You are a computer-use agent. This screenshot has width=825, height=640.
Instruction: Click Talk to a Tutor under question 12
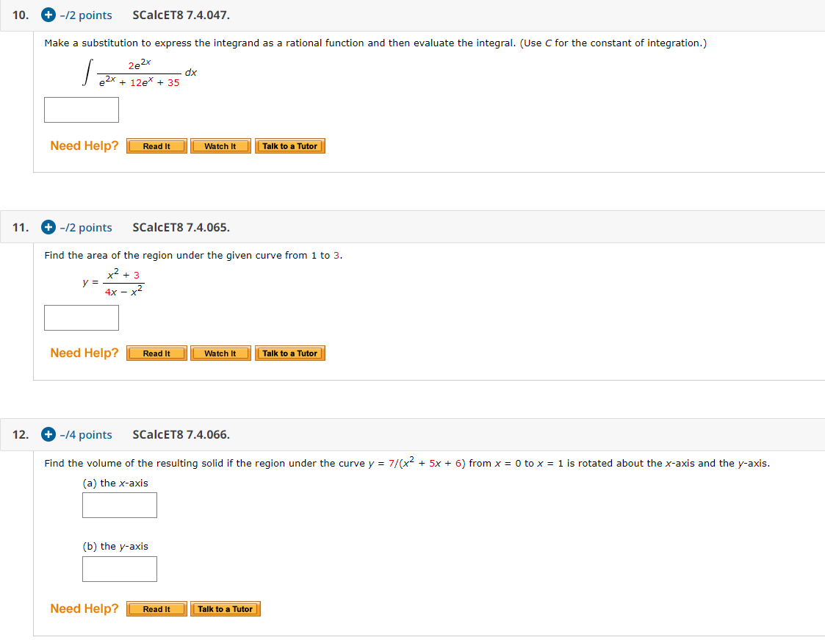click(226, 608)
